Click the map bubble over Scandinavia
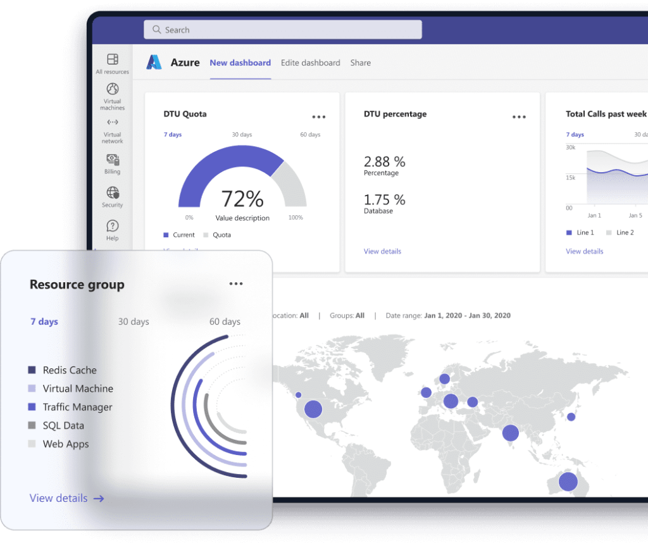The height and width of the screenshot is (543, 648). tap(445, 379)
